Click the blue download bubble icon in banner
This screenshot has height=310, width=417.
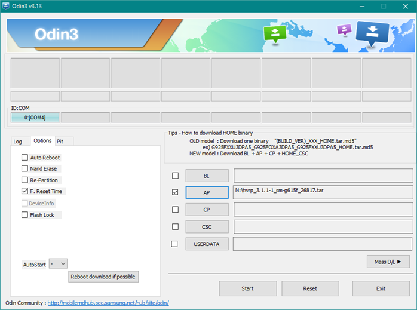372,33
